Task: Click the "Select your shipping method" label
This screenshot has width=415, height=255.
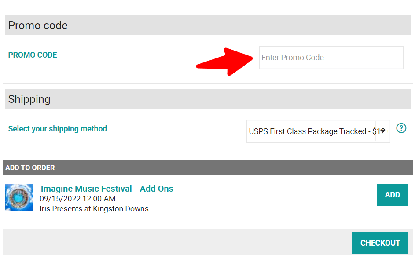Action: [x=58, y=129]
